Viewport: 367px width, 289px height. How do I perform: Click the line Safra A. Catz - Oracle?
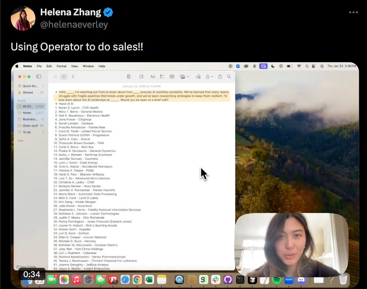pos(74,139)
